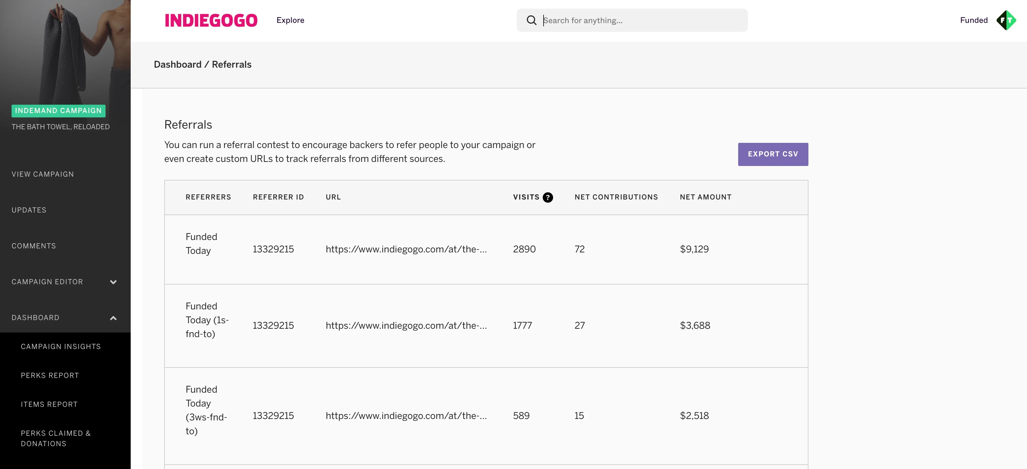
Task: Open Items Report
Action: (x=49, y=405)
